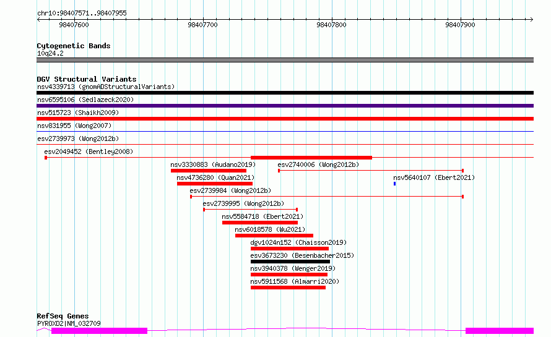Click the 98407900 ruler position label
The height and width of the screenshot is (337, 551).
[x=460, y=25]
